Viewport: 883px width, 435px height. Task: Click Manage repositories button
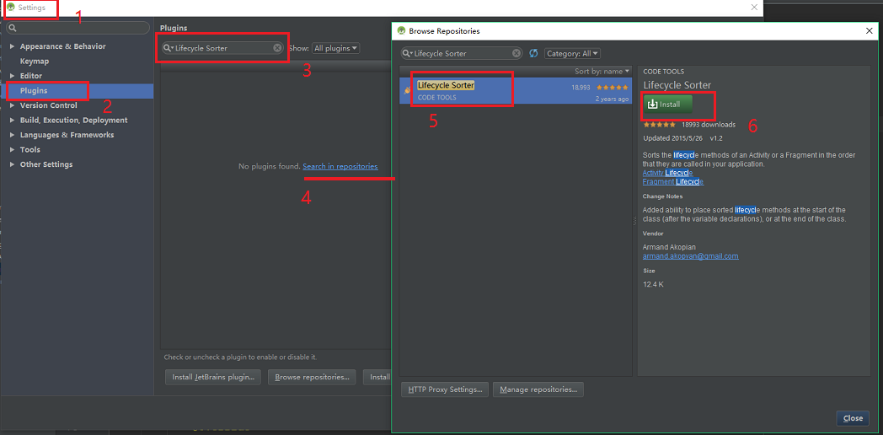tap(538, 389)
